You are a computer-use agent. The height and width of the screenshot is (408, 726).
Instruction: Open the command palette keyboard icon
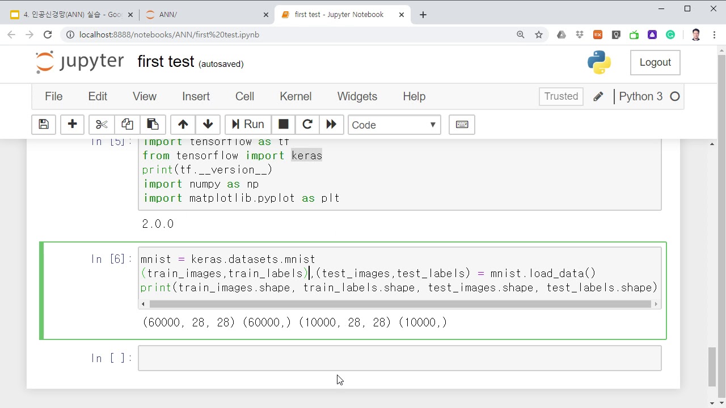coord(462,125)
